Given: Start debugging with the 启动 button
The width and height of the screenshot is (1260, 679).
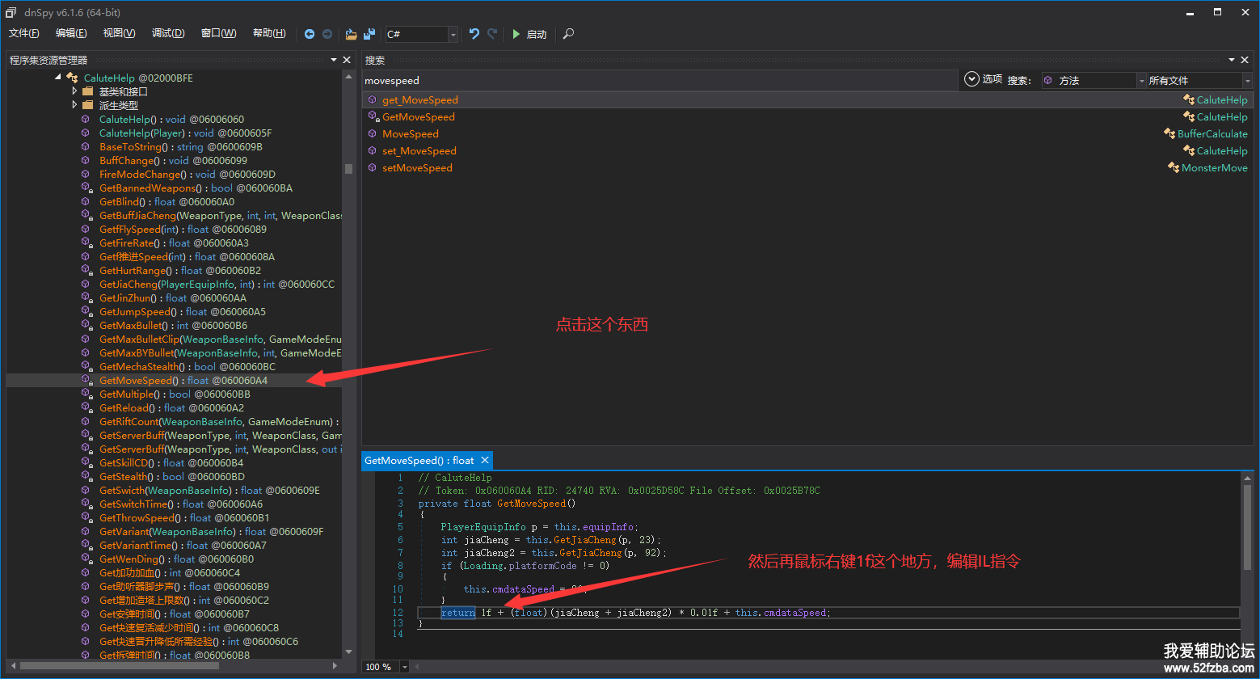Looking at the screenshot, I should pyautogui.click(x=529, y=34).
